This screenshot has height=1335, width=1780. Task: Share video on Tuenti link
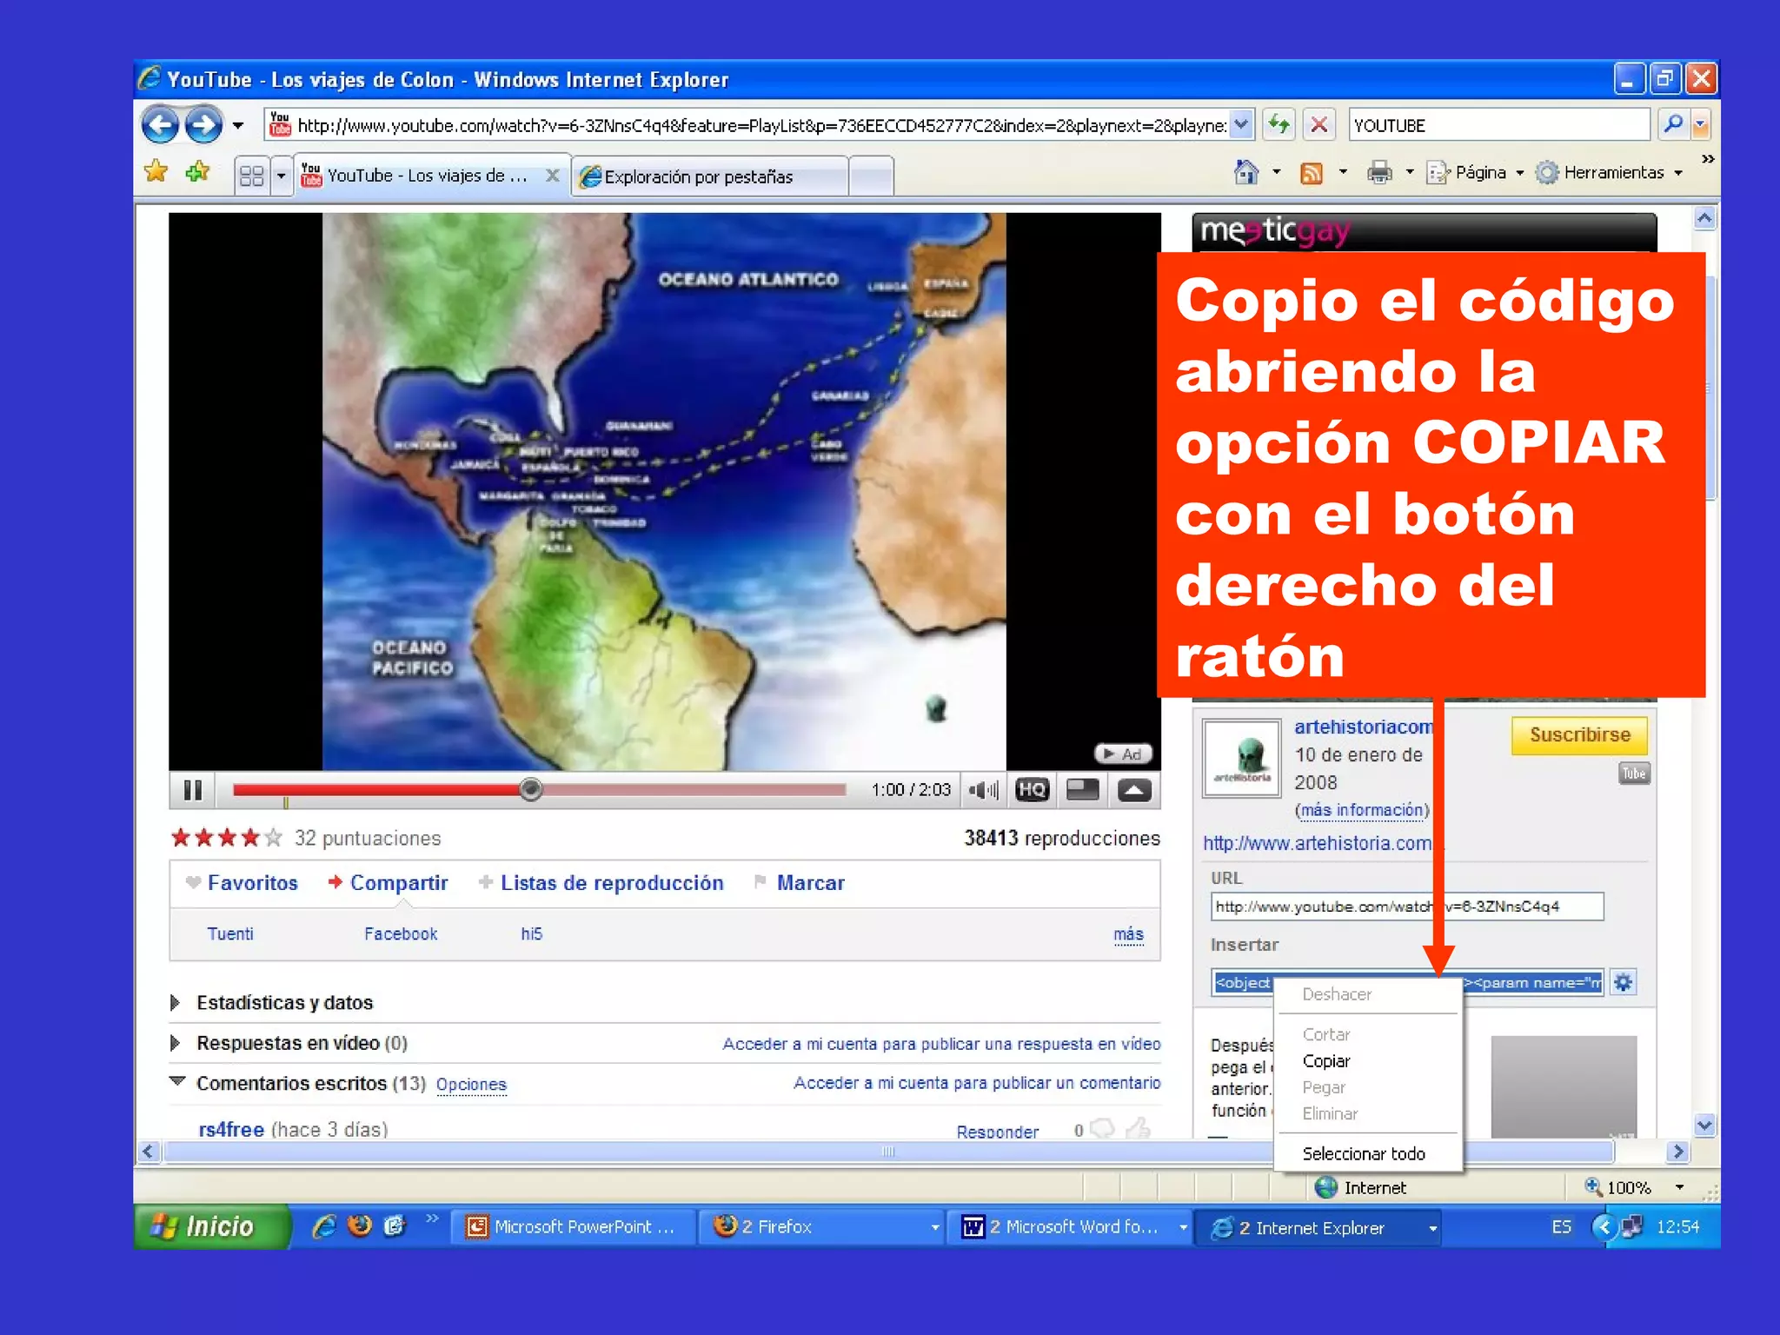tap(230, 933)
